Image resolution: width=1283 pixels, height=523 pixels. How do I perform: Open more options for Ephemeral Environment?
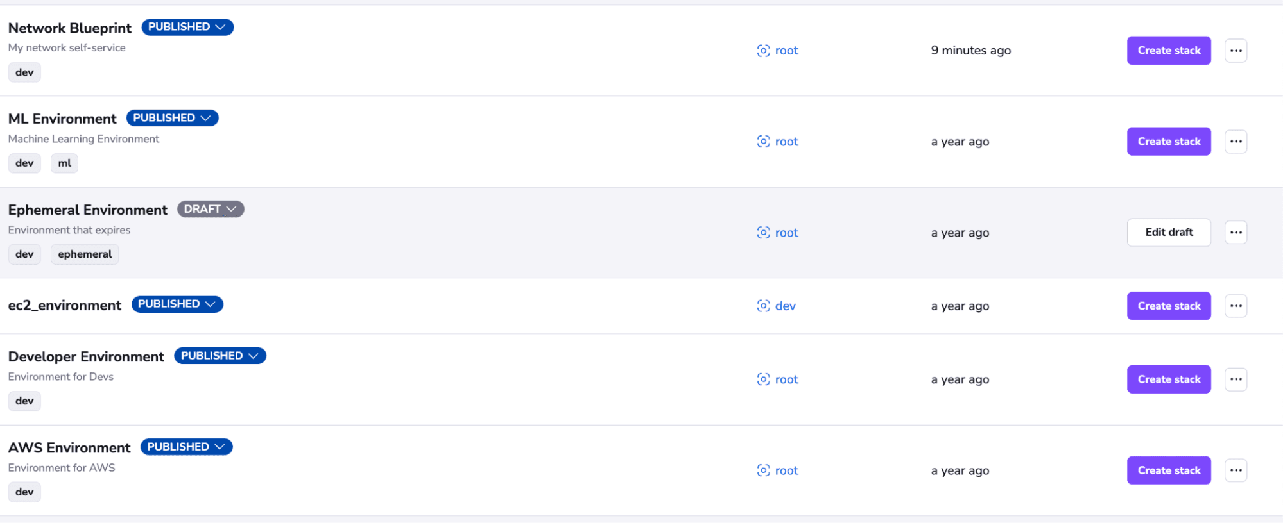(1236, 233)
